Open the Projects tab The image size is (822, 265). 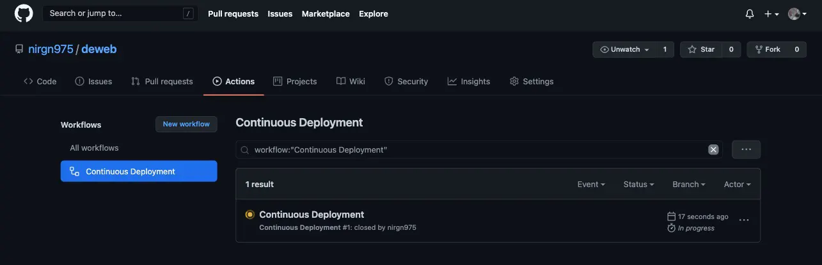click(295, 81)
